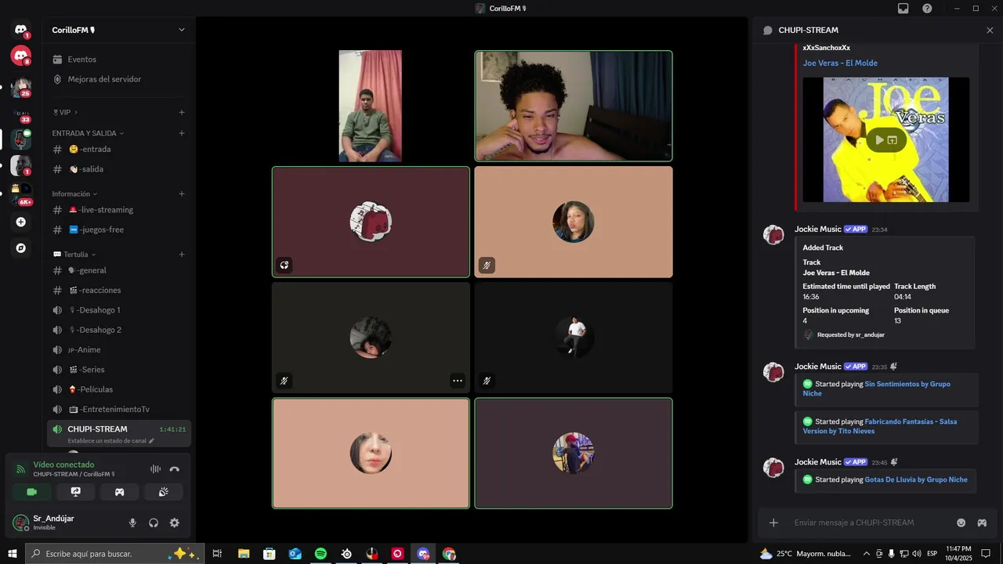Image resolution: width=1003 pixels, height=564 pixels.
Task: Open activities gamepad icon in chat input
Action: tap(982, 522)
